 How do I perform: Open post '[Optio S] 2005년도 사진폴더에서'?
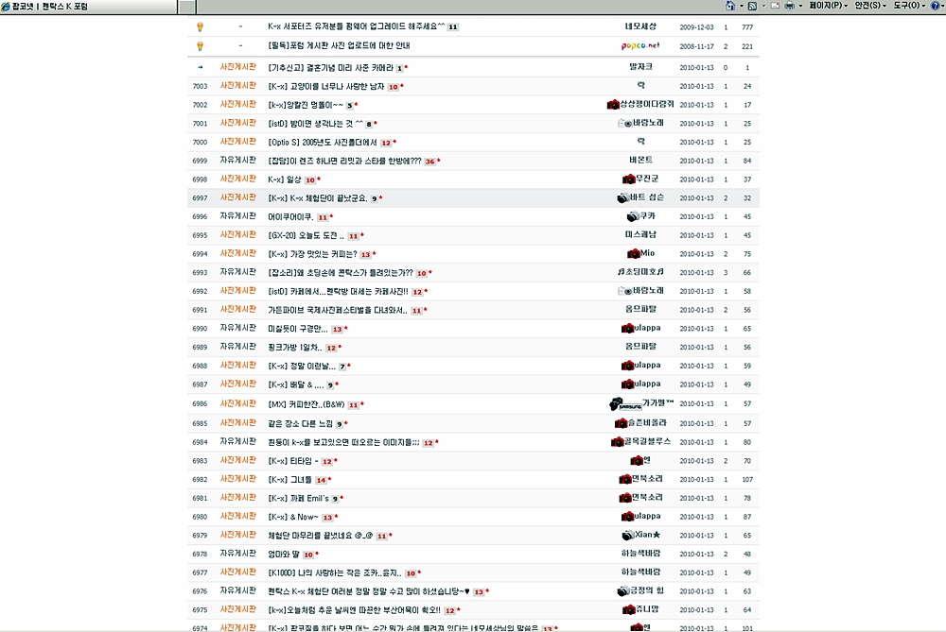coord(323,142)
